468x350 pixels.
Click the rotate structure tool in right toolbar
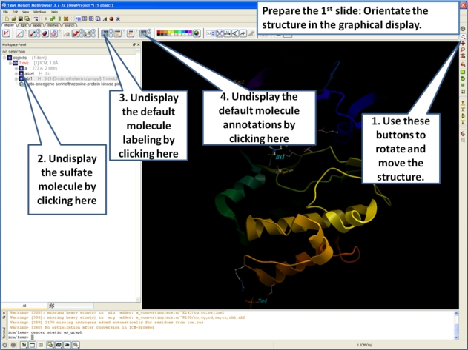click(463, 36)
